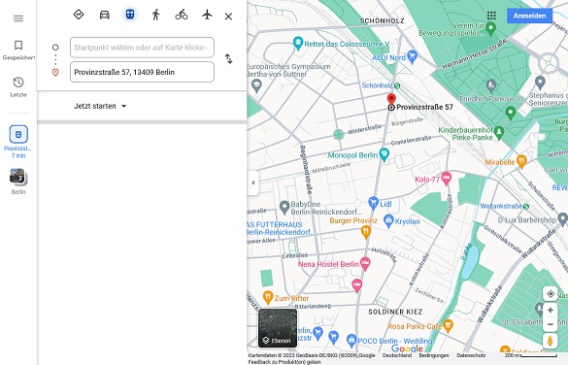
Task: Open the hamburger main menu
Action: pos(18,18)
